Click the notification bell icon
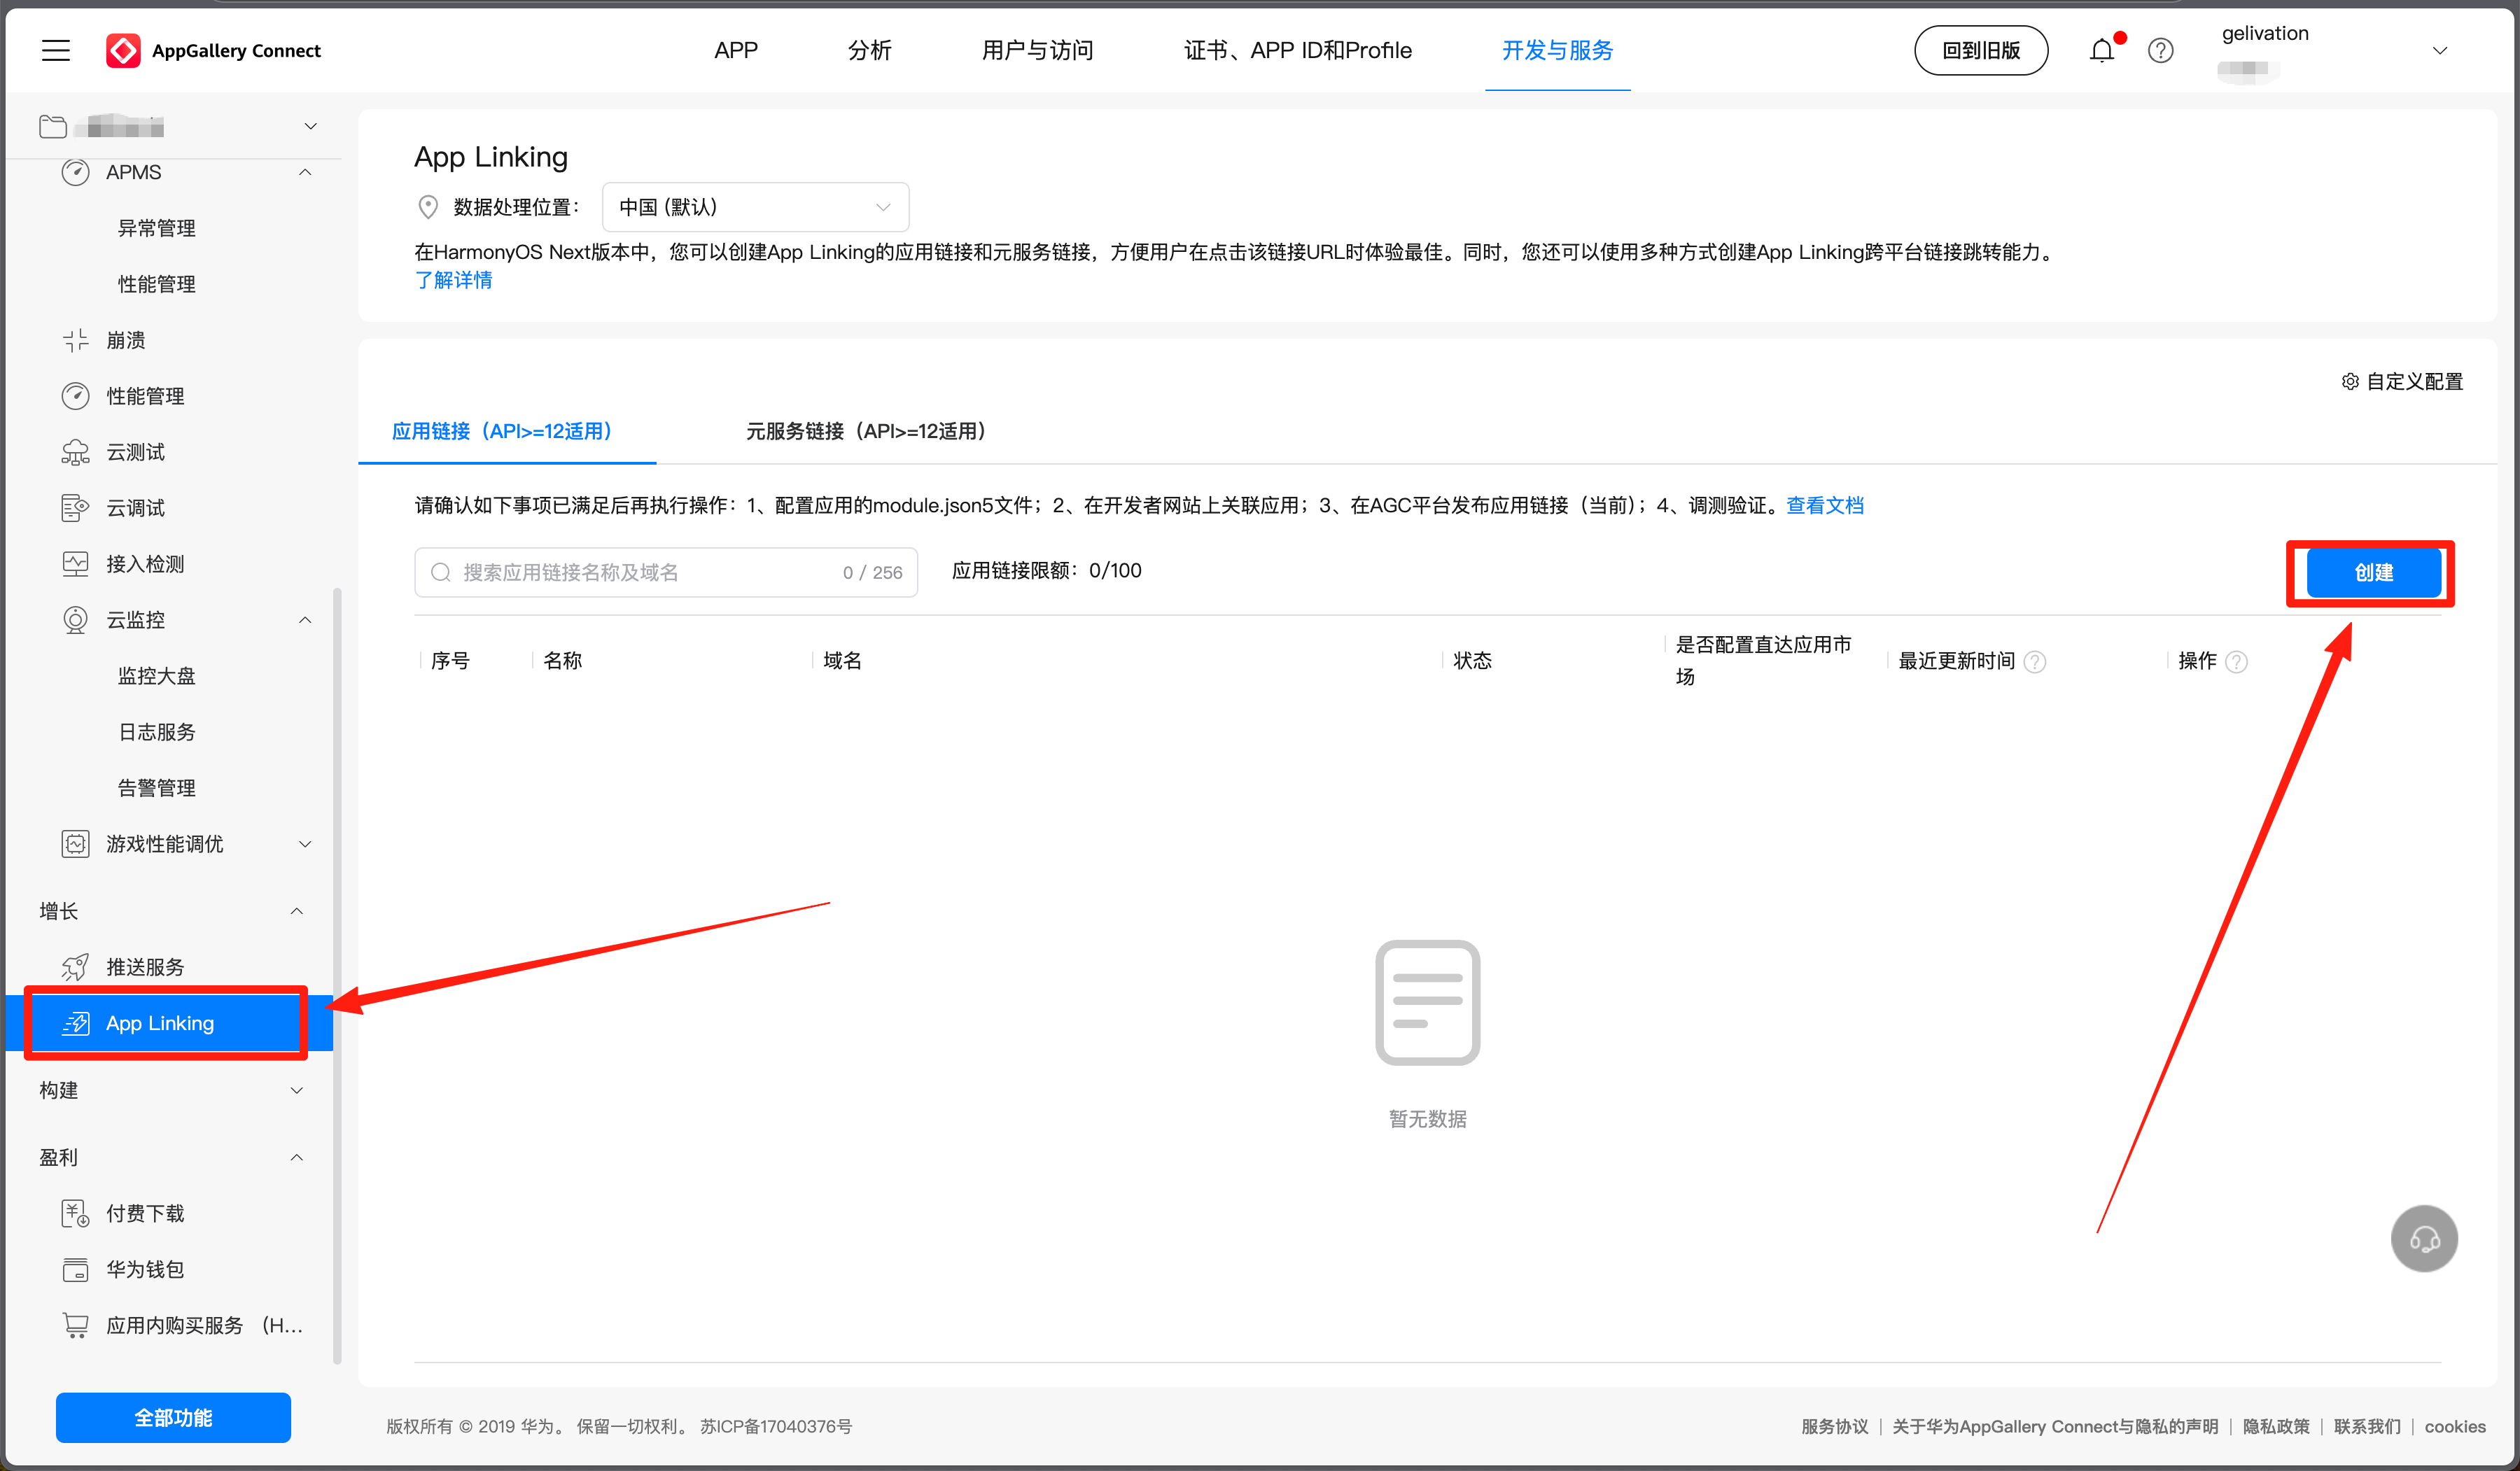 2101,50
